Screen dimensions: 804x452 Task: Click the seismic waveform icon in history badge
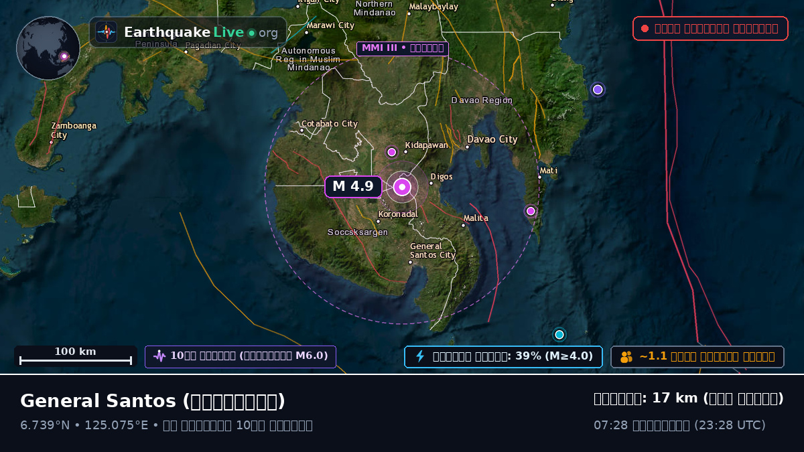coord(159,356)
